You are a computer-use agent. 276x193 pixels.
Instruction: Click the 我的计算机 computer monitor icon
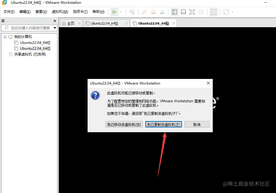coord(11,37)
